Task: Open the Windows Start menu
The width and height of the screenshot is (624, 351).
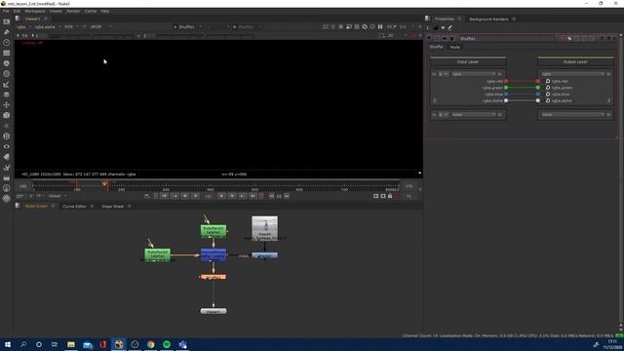Action: click(8, 344)
